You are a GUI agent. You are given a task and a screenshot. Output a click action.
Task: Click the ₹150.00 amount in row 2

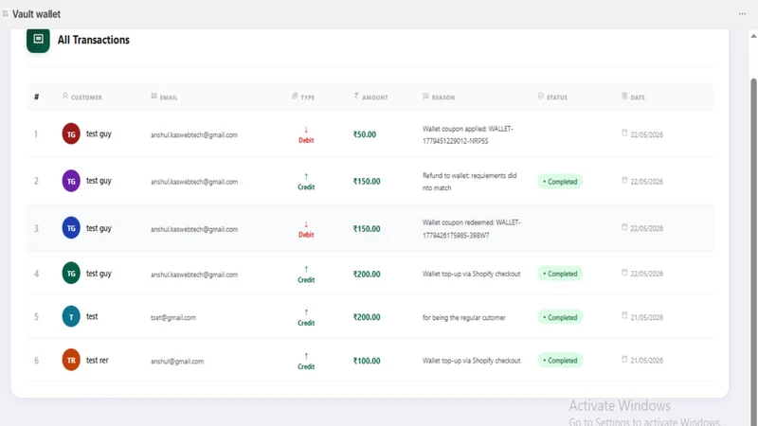tap(367, 181)
